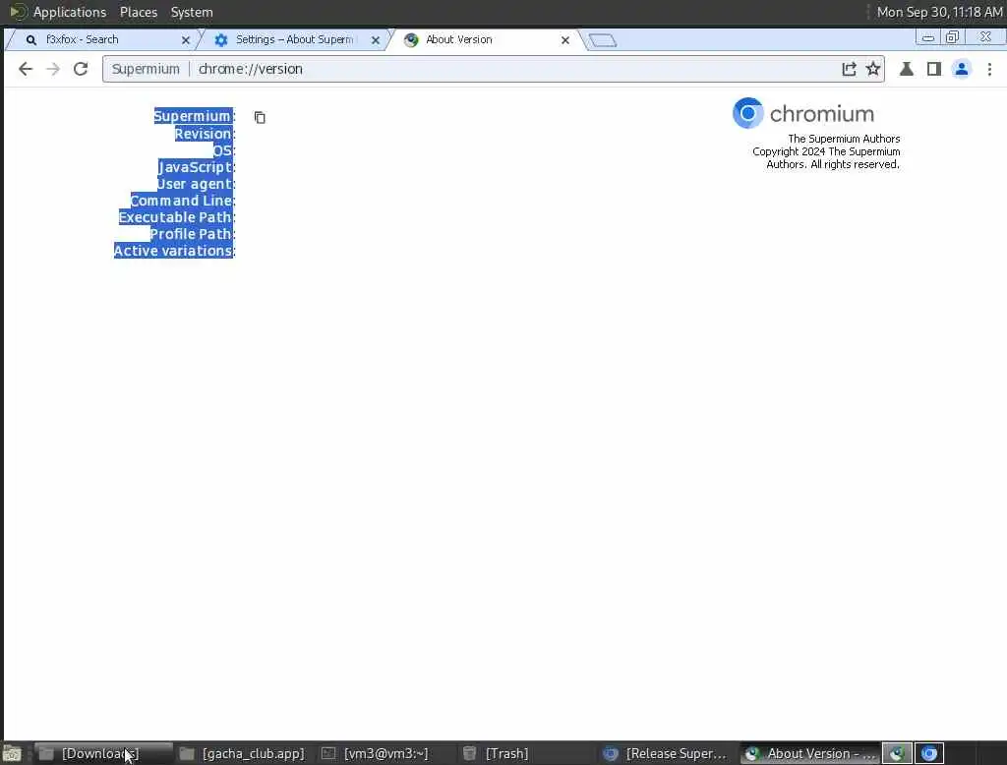This screenshot has height=765, width=1007.
Task: Click the Revision label
Action: click(x=204, y=134)
